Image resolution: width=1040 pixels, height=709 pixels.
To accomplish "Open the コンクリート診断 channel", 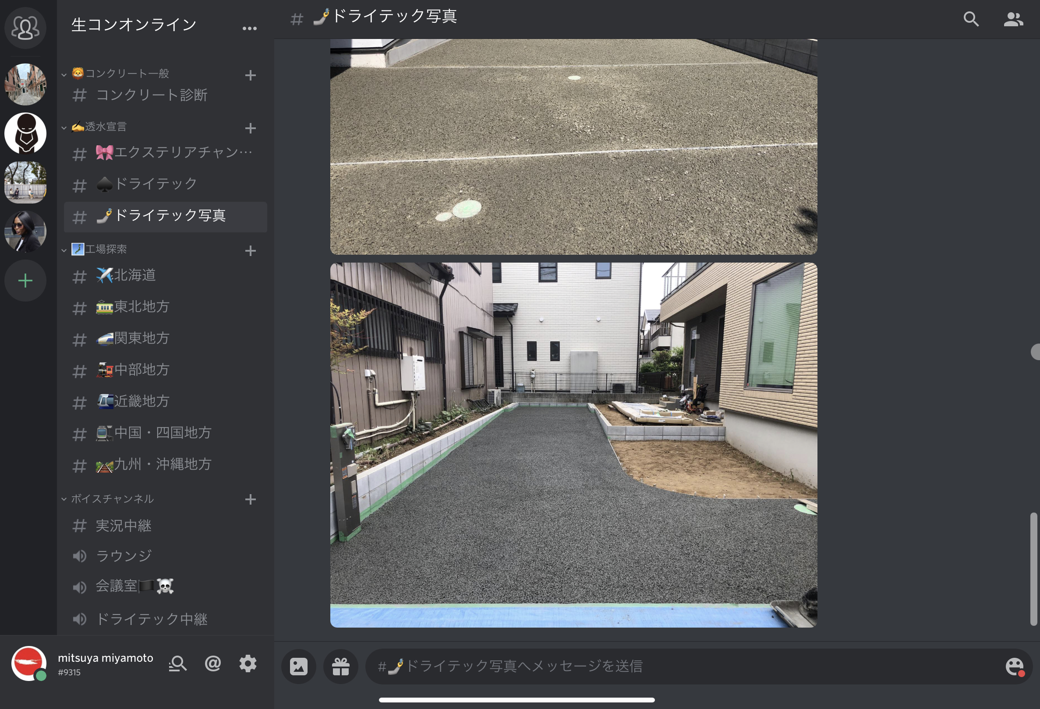I will point(165,95).
